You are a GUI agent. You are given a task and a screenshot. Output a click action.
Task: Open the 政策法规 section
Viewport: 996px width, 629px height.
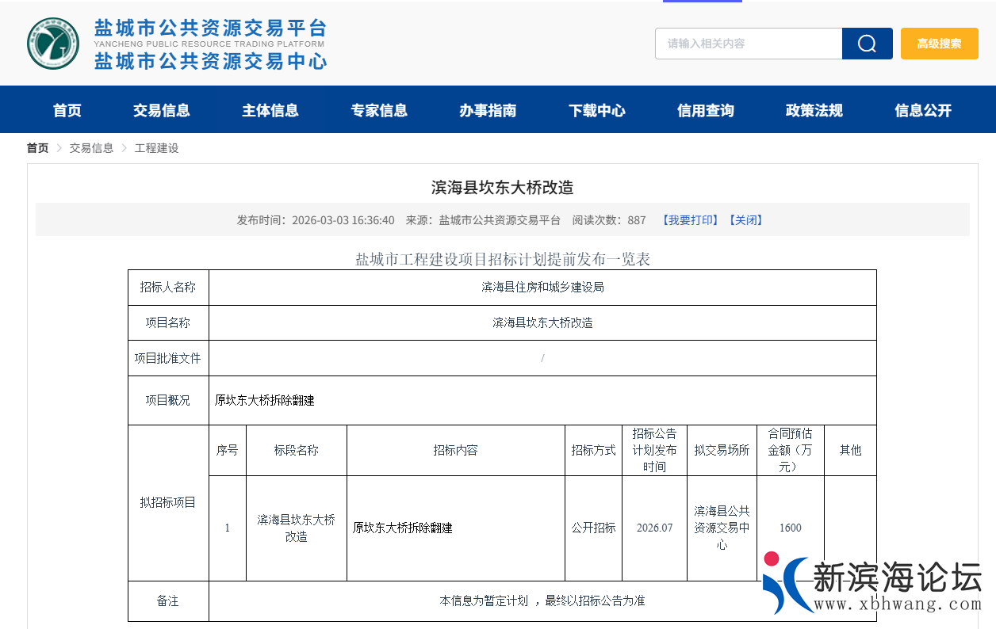coord(814,111)
